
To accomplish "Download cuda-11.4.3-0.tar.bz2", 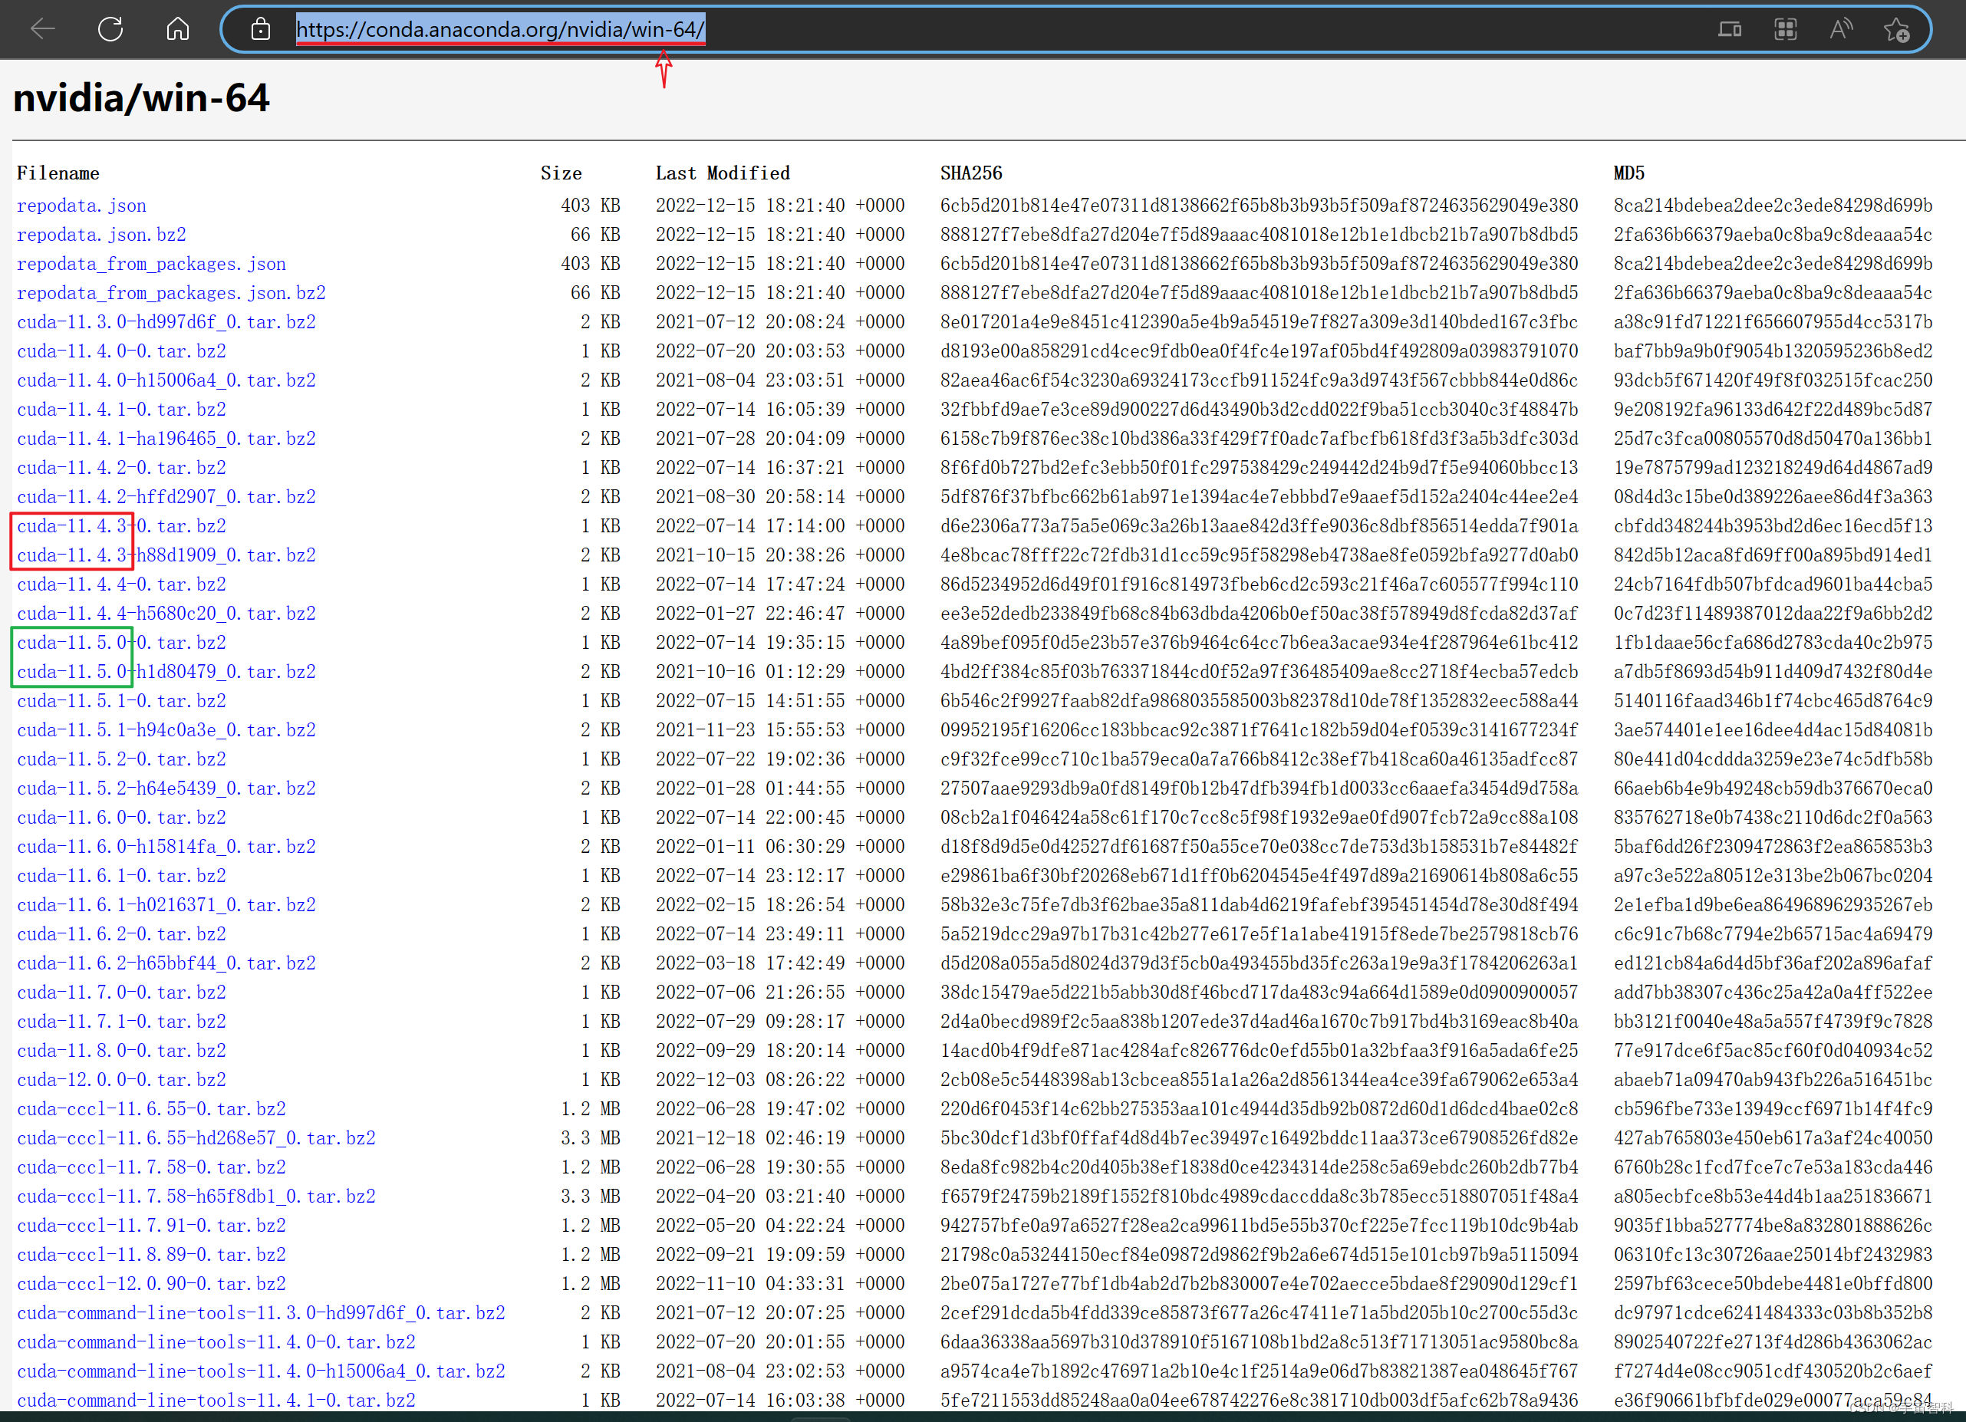I will point(121,526).
